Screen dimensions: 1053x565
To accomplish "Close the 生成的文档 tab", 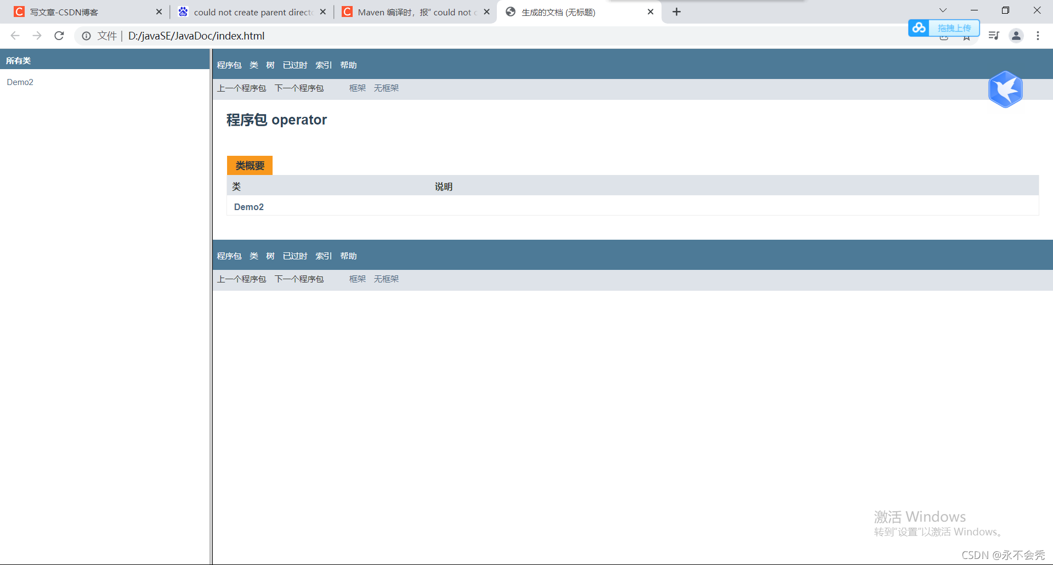I will pyautogui.click(x=650, y=12).
